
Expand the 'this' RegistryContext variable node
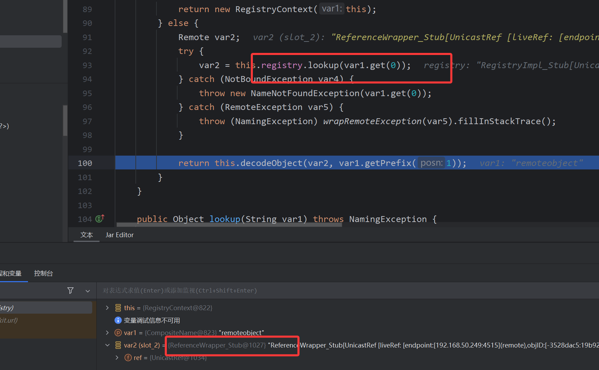[107, 308]
